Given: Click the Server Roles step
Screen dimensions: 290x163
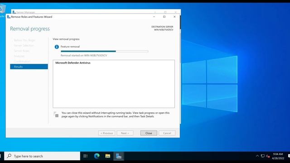Looking at the screenshot, I should 21,51.
